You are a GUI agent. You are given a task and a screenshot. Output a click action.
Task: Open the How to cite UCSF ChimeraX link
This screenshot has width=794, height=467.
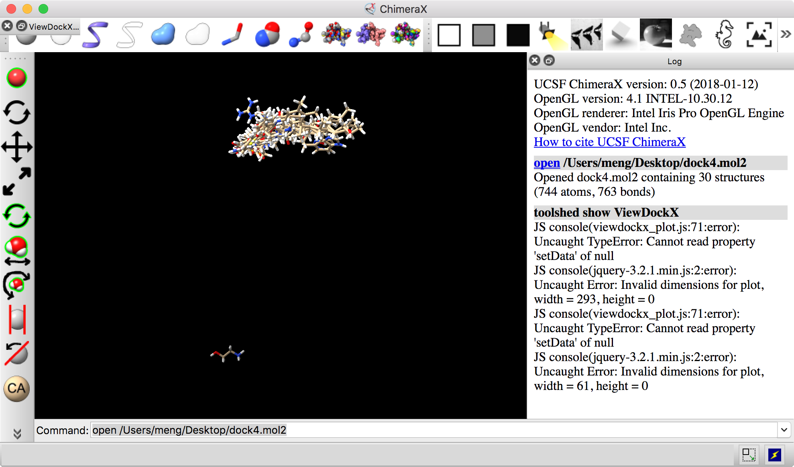pos(609,142)
